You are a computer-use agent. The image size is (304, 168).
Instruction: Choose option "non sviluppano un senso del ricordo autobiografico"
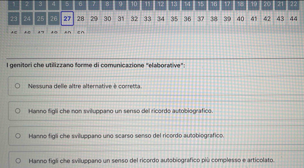click(x=18, y=111)
